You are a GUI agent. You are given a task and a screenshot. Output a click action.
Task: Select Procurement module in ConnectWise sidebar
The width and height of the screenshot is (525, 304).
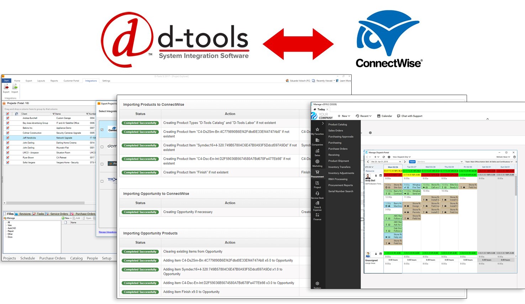[317, 174]
